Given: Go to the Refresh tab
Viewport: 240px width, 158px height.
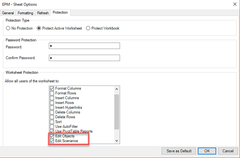Looking at the screenshot, I should pos(43,13).
